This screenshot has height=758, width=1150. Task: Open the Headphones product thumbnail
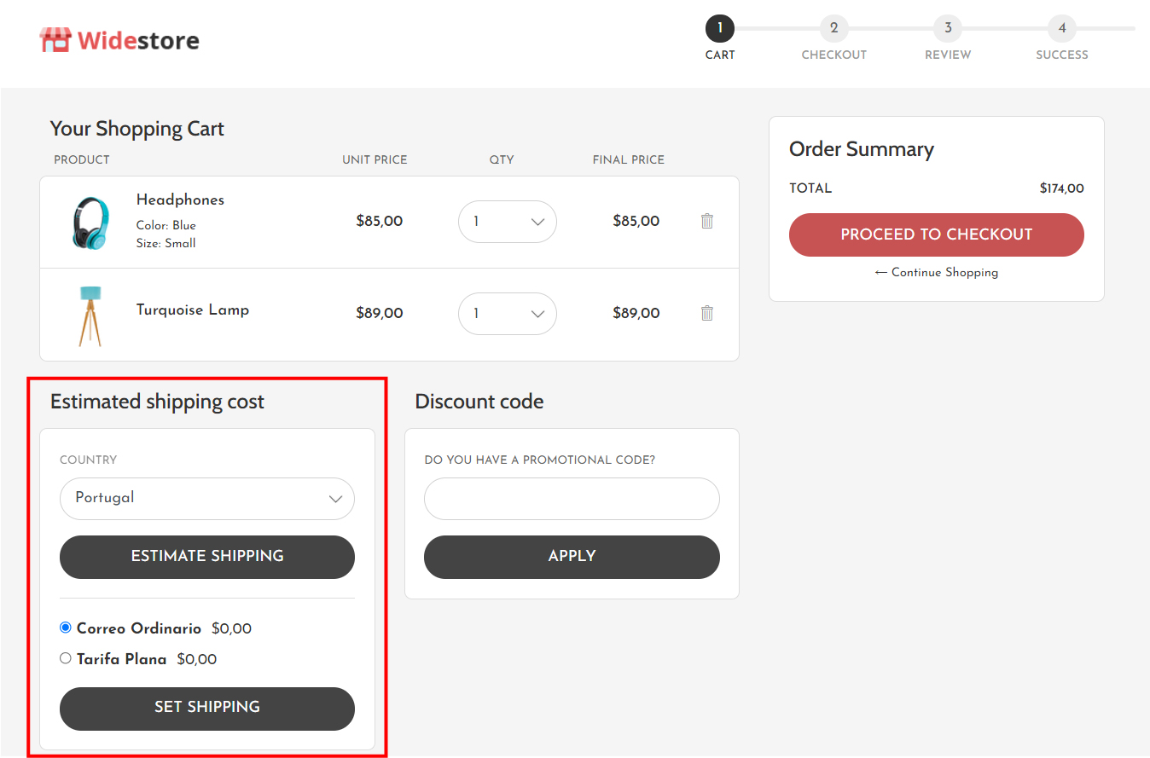coord(90,223)
